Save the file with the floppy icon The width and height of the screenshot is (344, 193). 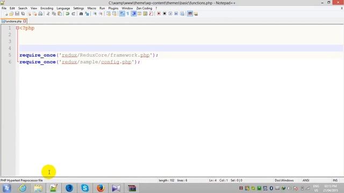pyautogui.click(x=17, y=14)
